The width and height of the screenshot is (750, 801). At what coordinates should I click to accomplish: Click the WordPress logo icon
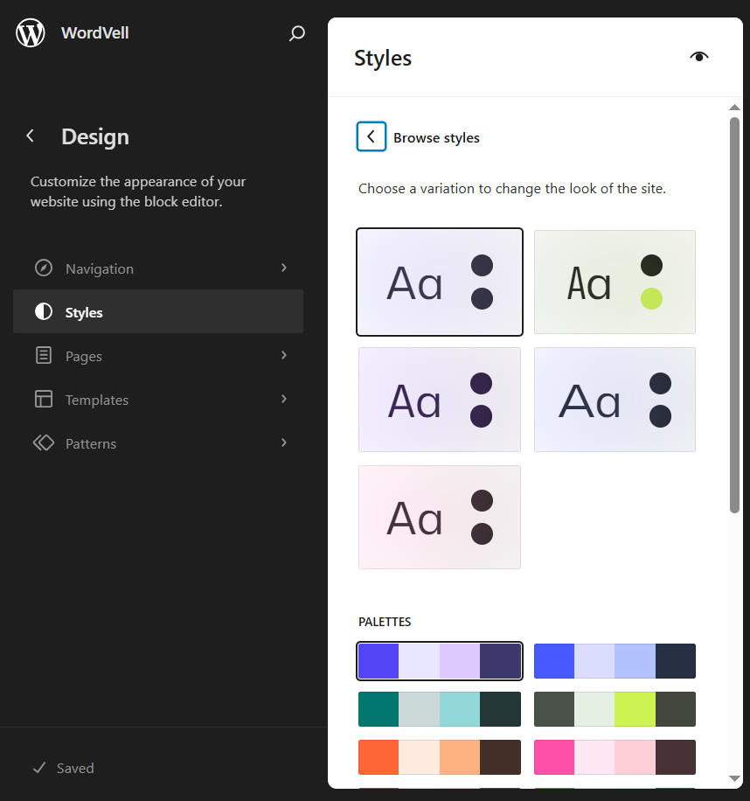31,33
